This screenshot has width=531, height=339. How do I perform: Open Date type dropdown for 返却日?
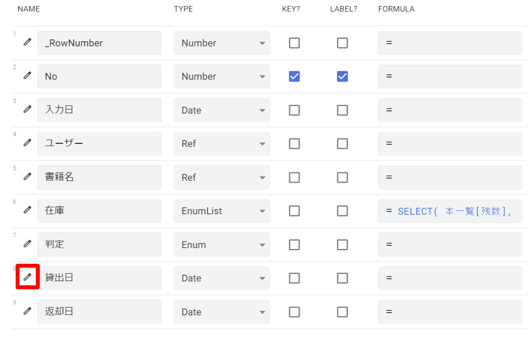tap(221, 312)
